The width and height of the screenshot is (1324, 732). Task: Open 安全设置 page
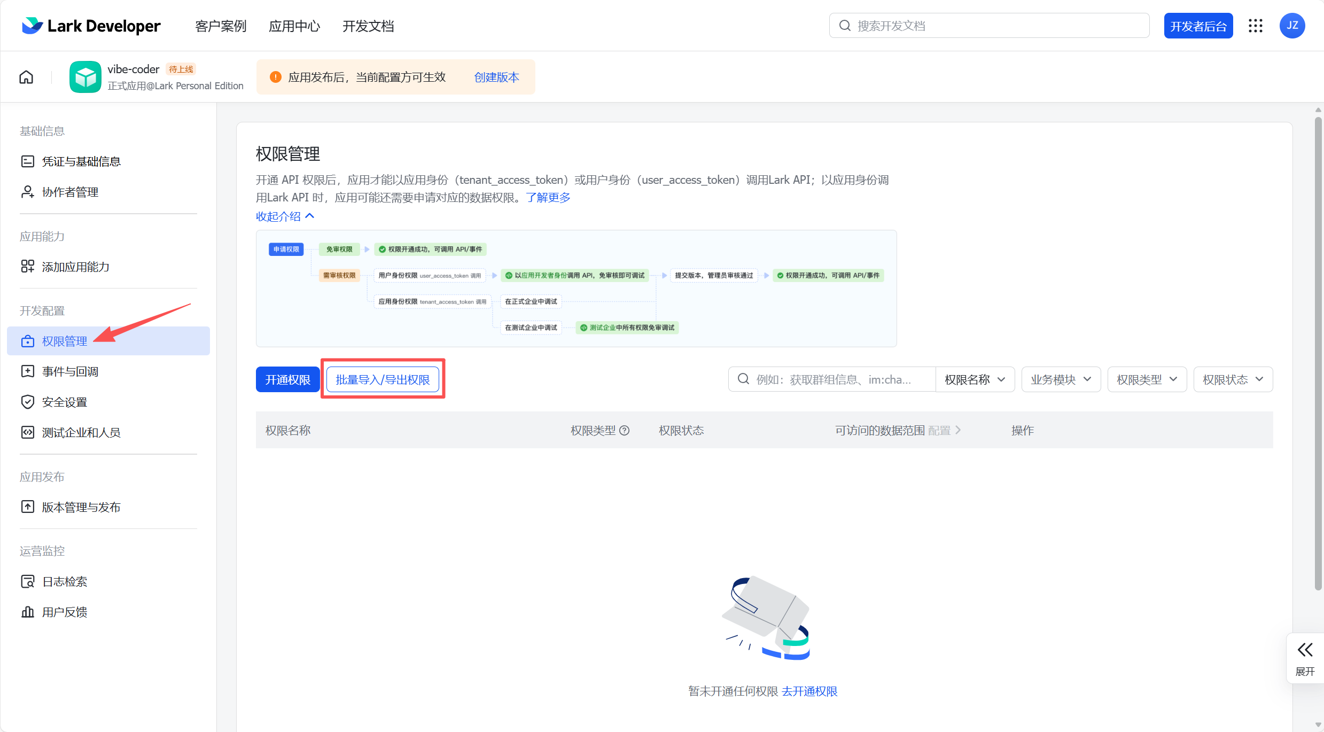[x=65, y=402]
